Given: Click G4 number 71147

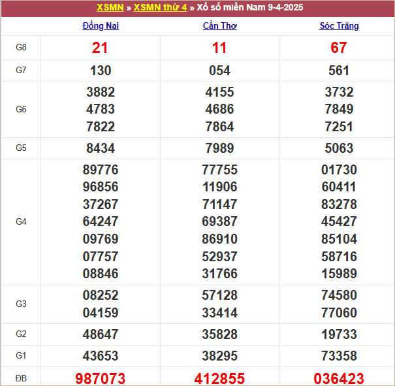Looking at the screenshot, I should coord(219,204).
